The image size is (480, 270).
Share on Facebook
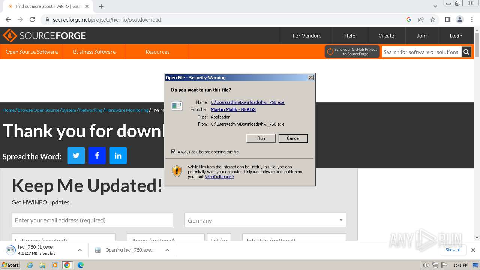tap(97, 156)
